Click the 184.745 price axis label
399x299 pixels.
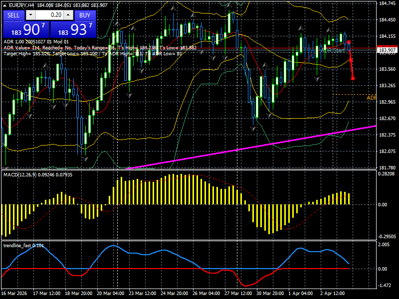388,3
